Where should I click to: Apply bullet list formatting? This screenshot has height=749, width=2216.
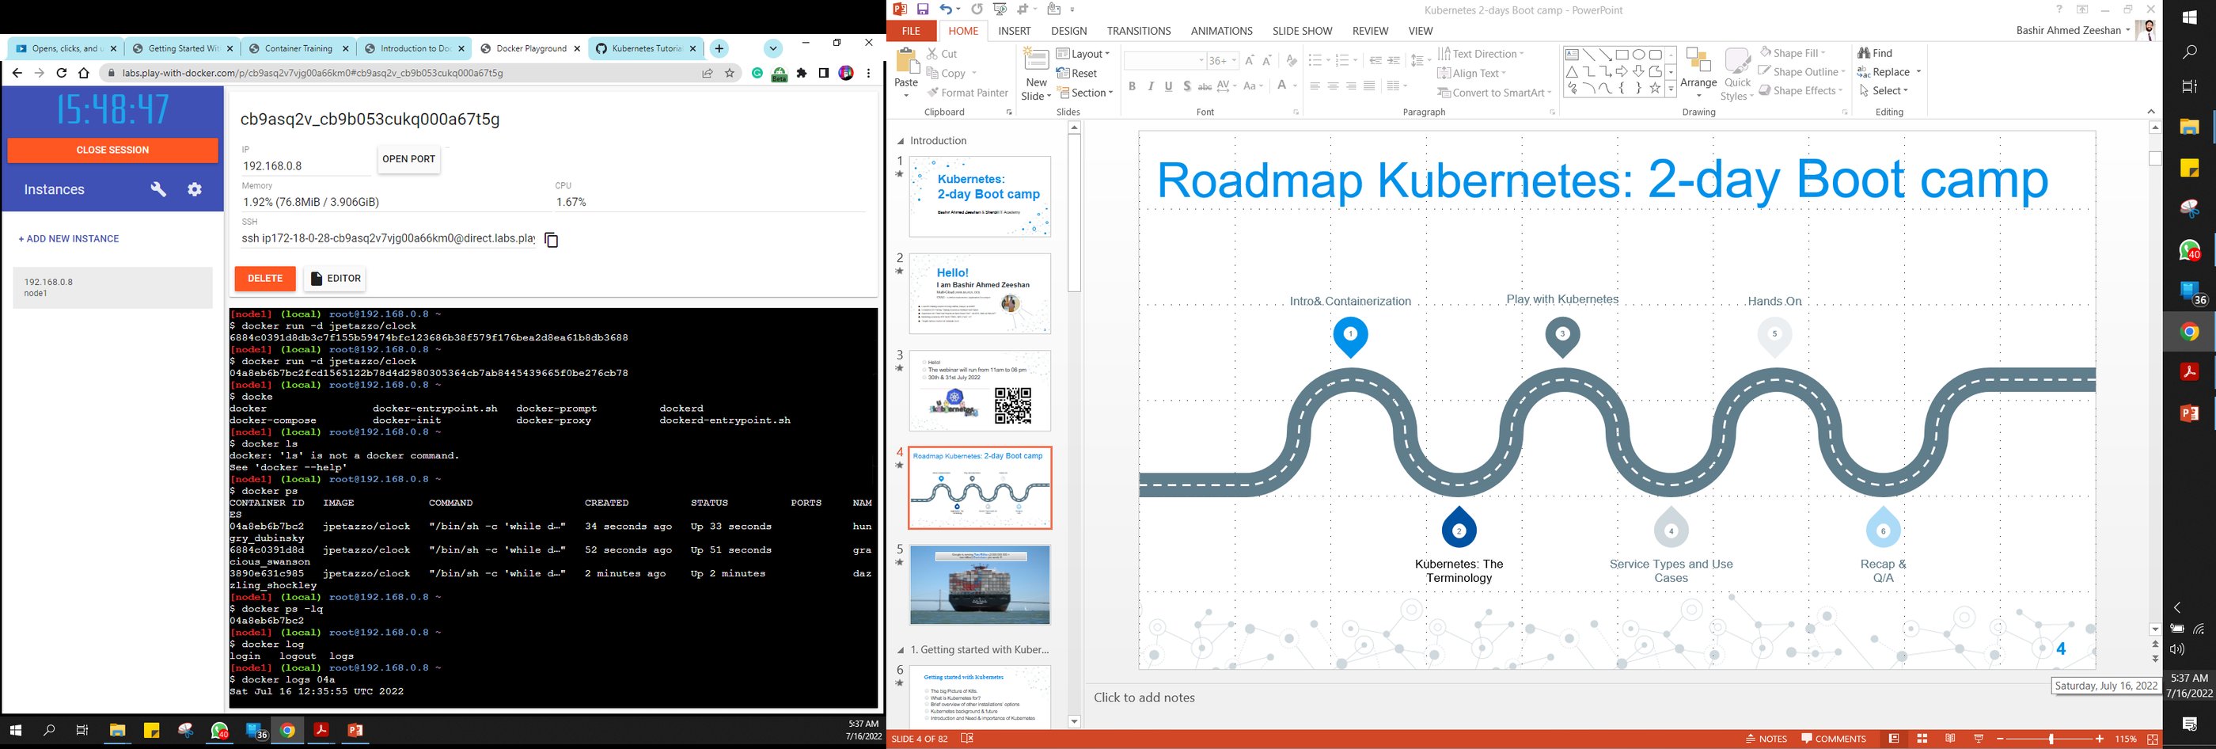(x=1315, y=60)
